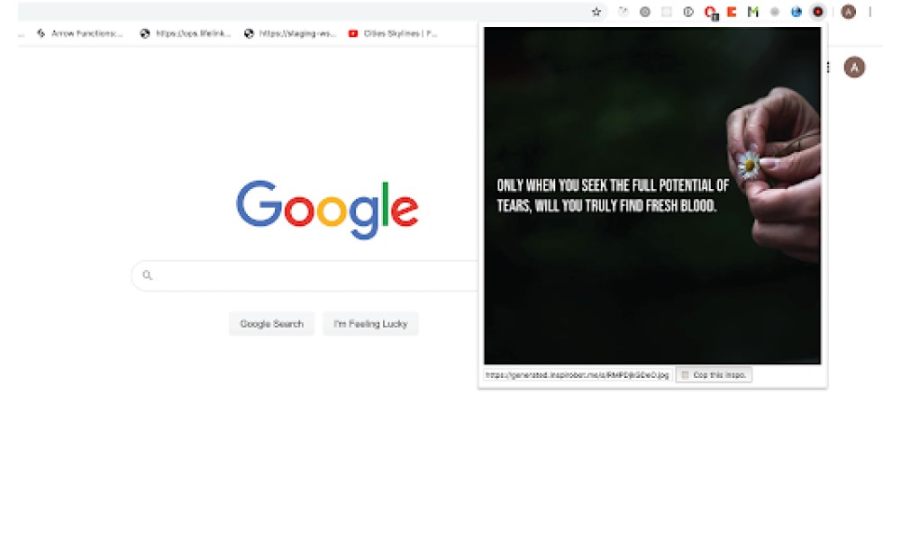
Task: Click the clock-like circular extension icon
Action: [688, 12]
